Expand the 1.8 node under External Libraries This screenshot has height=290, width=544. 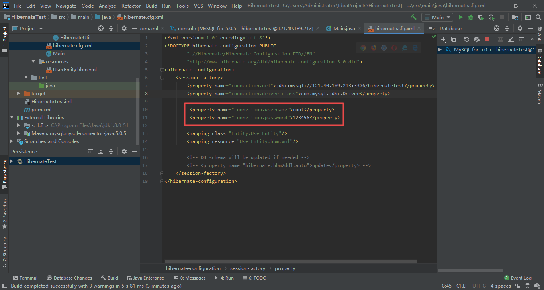[x=18, y=125]
